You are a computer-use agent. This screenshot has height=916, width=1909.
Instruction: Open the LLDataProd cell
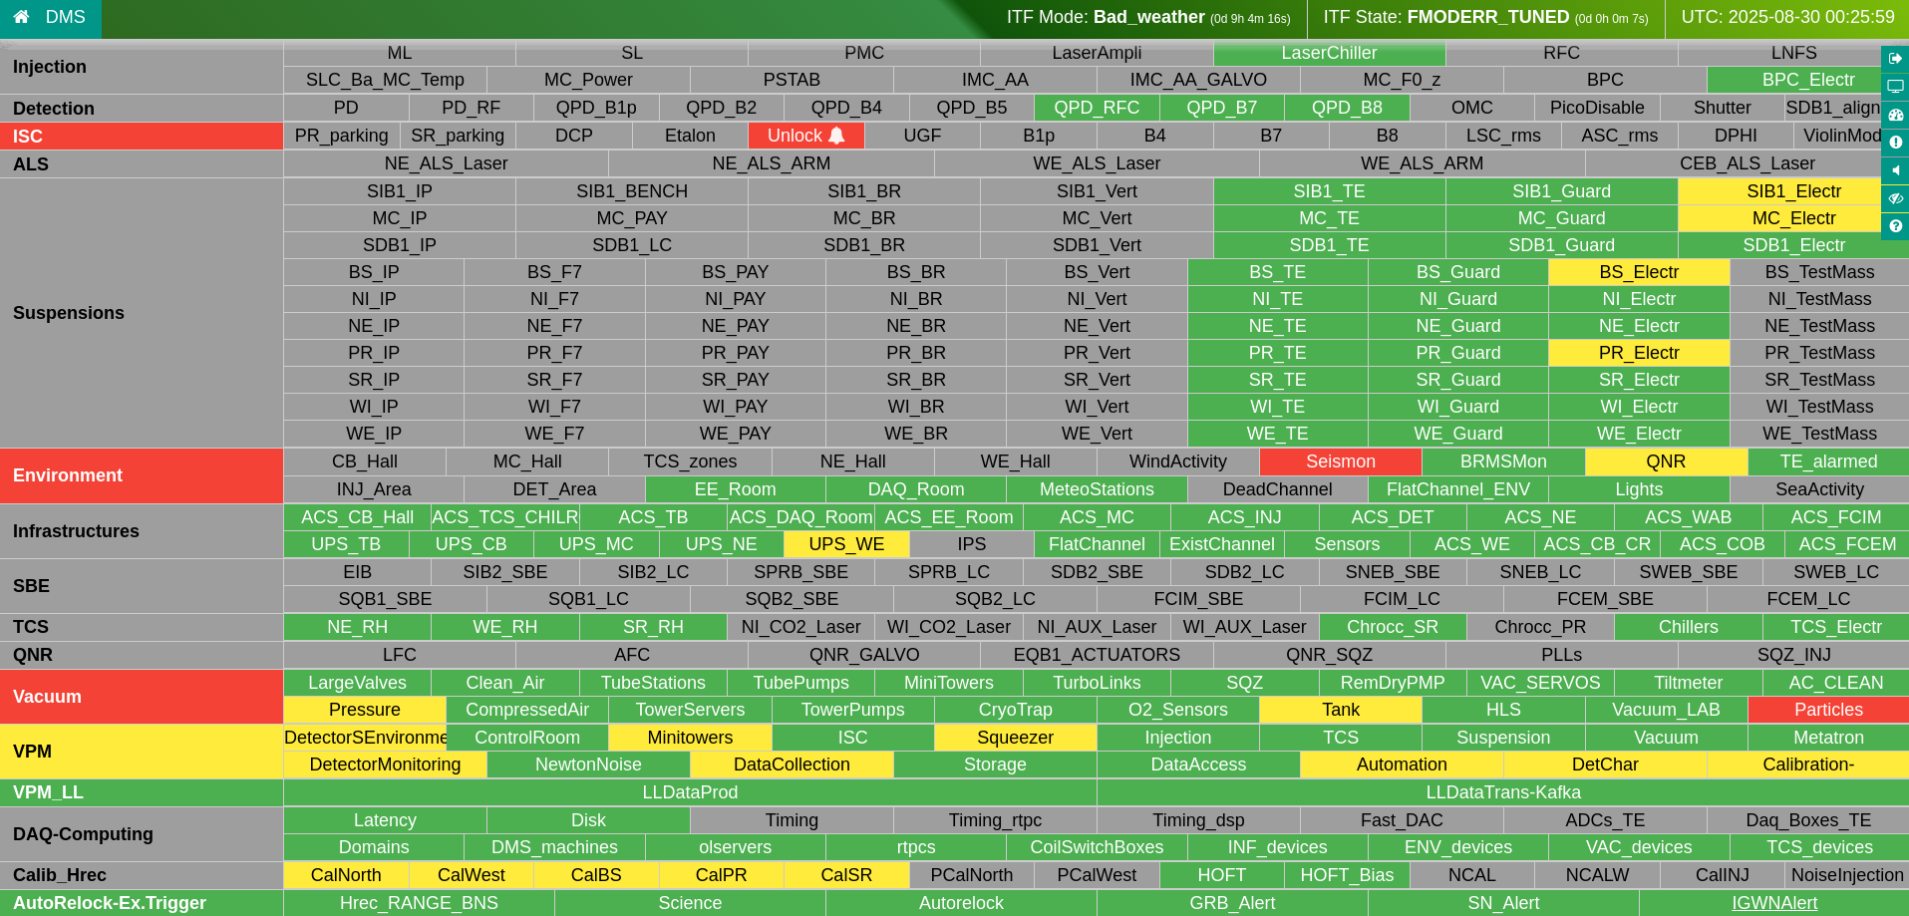pyautogui.click(x=690, y=792)
